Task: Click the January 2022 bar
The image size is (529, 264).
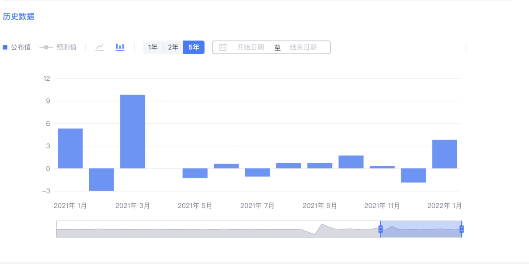Action: (x=445, y=154)
